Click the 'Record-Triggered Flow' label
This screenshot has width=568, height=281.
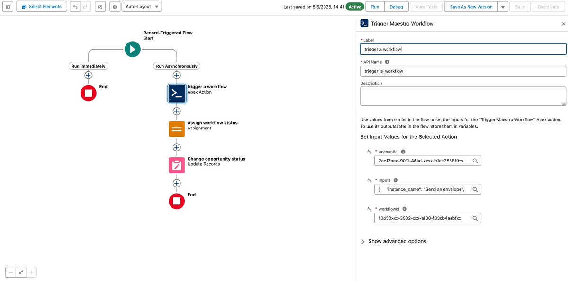(168, 33)
